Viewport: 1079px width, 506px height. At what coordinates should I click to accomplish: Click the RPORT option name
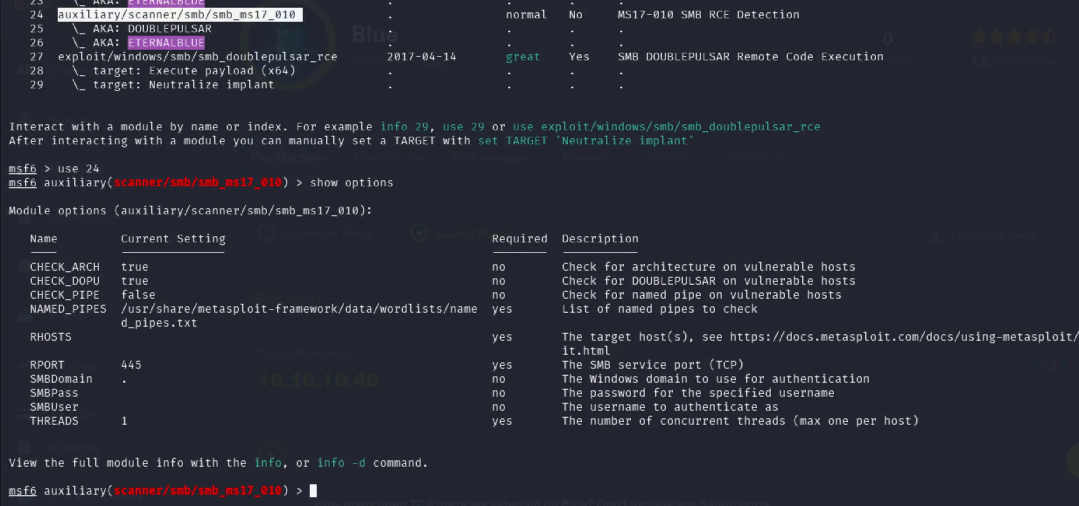pos(47,365)
